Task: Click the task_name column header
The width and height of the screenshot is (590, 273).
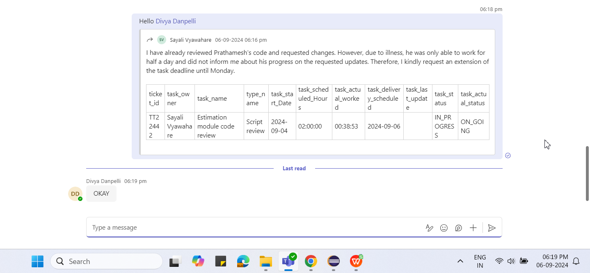Action: [219, 99]
